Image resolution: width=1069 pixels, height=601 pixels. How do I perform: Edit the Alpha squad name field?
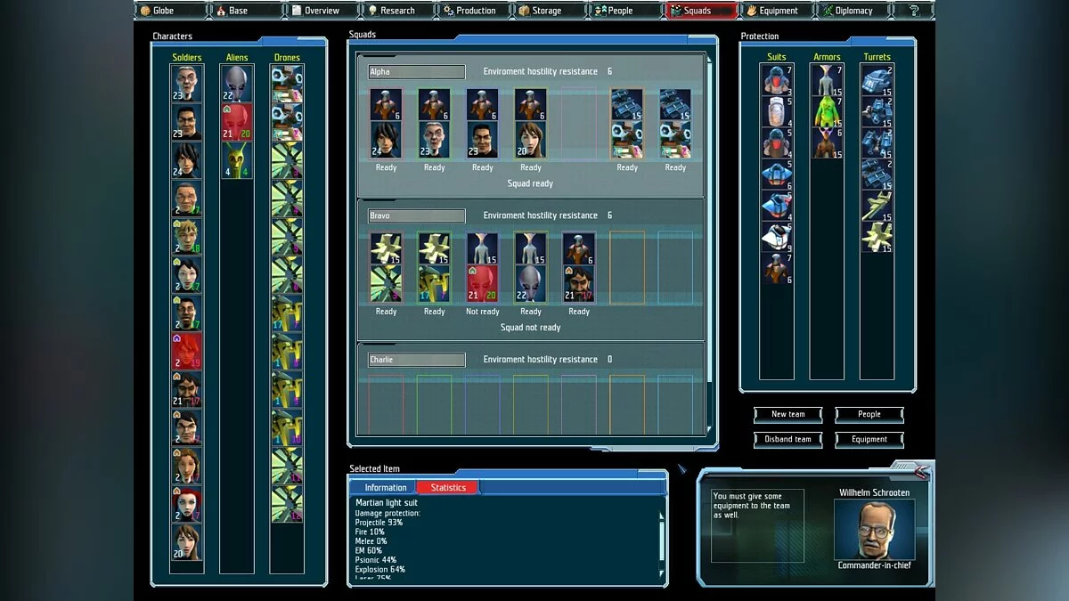coord(417,72)
